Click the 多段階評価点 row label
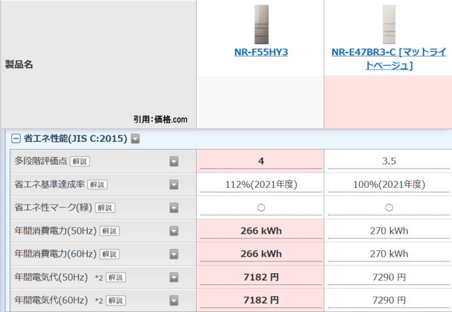The height and width of the screenshot is (312, 452). (41, 161)
